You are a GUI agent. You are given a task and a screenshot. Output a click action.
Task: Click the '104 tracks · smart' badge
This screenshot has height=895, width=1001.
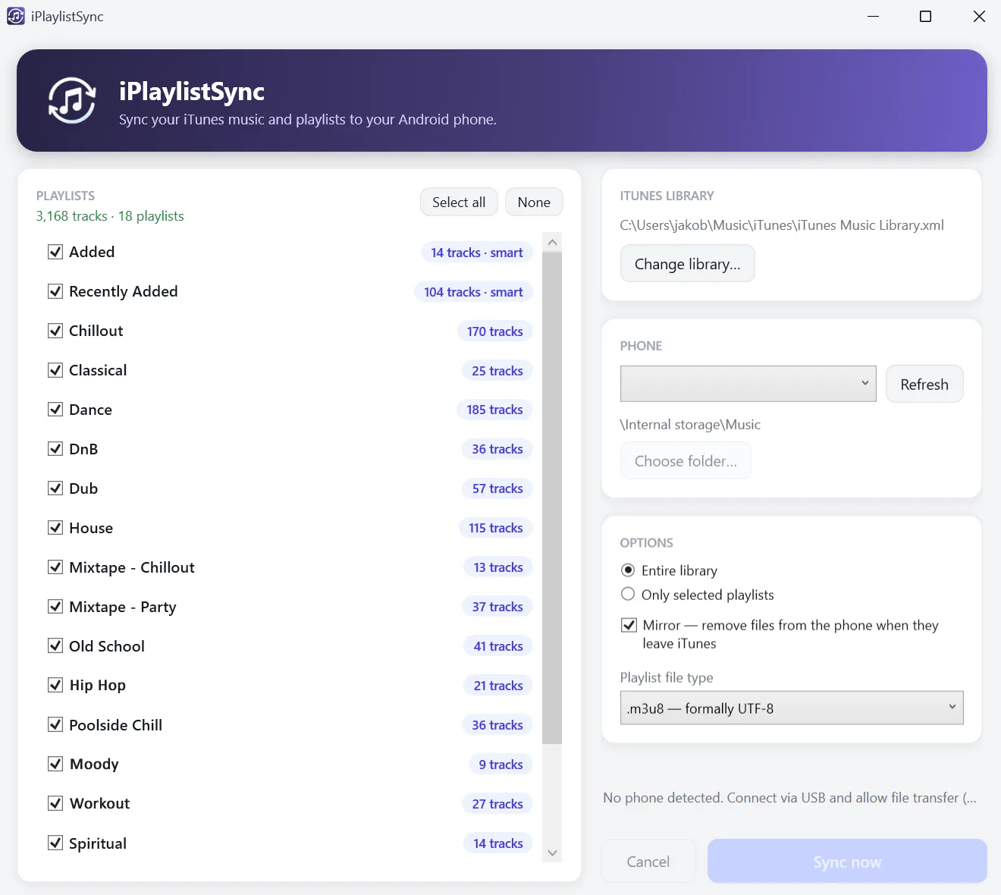473,292
